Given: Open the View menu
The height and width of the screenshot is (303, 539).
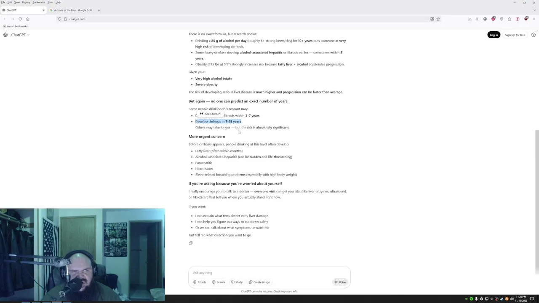Looking at the screenshot, I should click(x=17, y=2).
